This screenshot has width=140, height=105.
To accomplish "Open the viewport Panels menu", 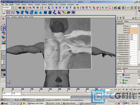I will (x=31, y=17).
